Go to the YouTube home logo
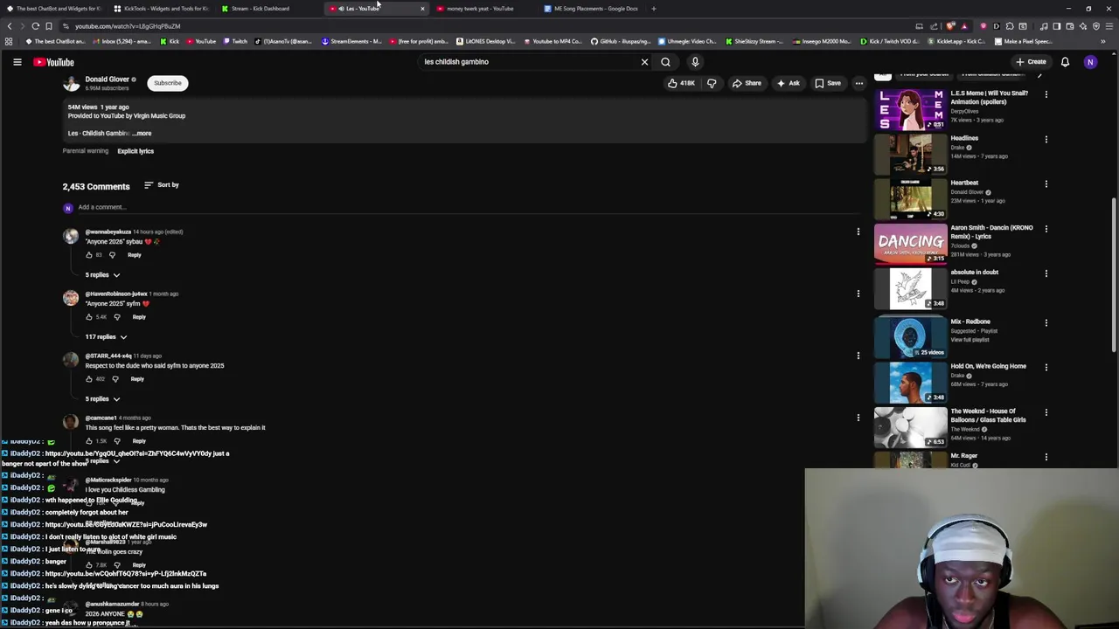This screenshot has width=1119, height=629. point(54,62)
